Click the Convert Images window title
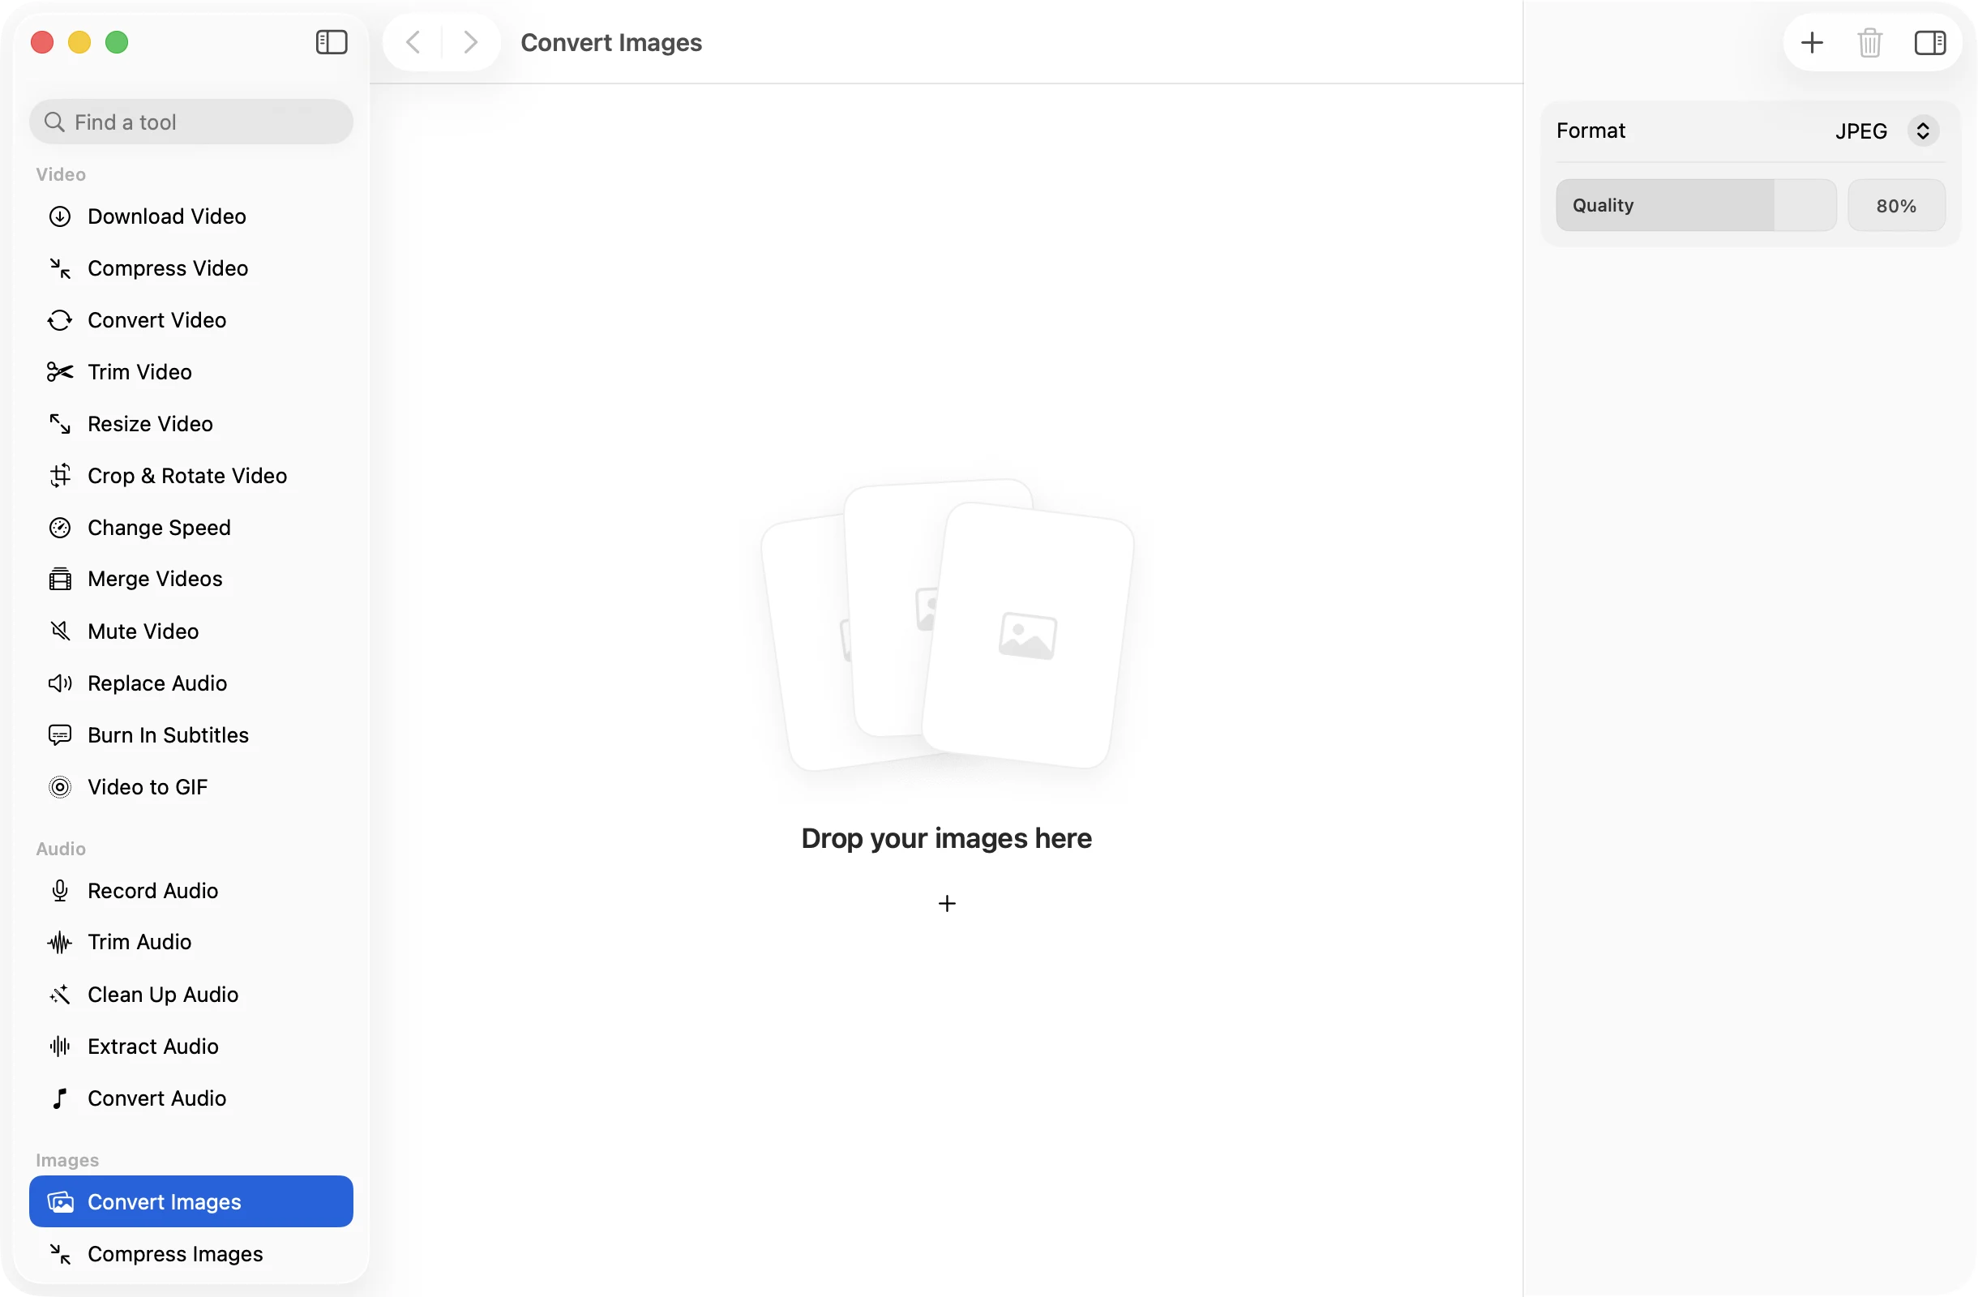 coord(611,42)
